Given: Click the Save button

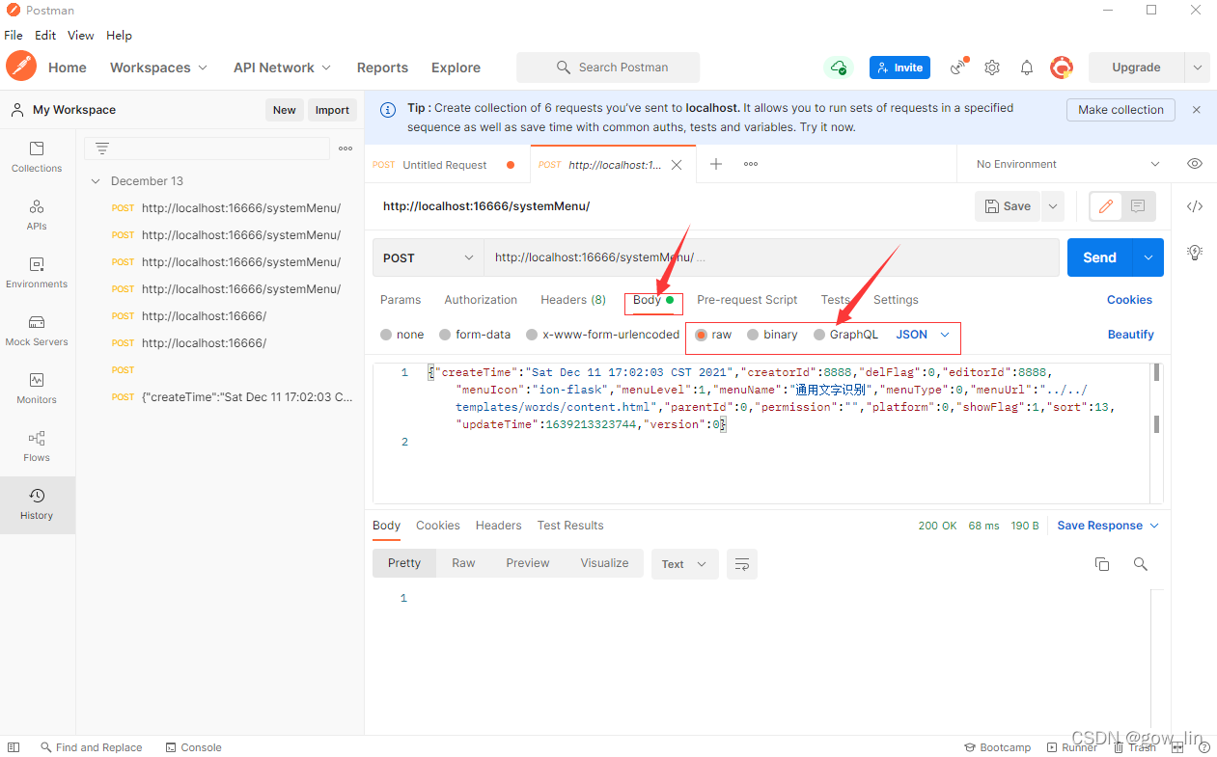Looking at the screenshot, I should click(x=1009, y=206).
